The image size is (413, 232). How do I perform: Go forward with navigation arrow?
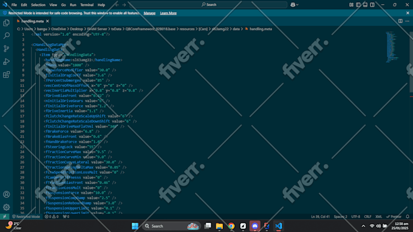point(124,5)
